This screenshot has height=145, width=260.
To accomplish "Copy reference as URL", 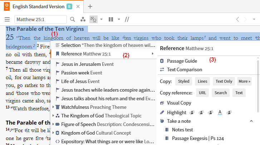I will tap(202, 93).
